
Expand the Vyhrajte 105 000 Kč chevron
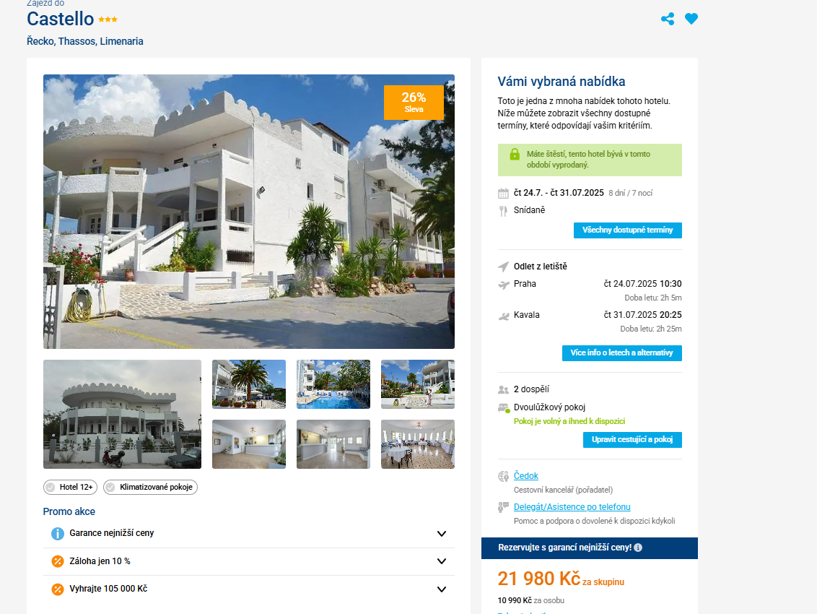[441, 589]
